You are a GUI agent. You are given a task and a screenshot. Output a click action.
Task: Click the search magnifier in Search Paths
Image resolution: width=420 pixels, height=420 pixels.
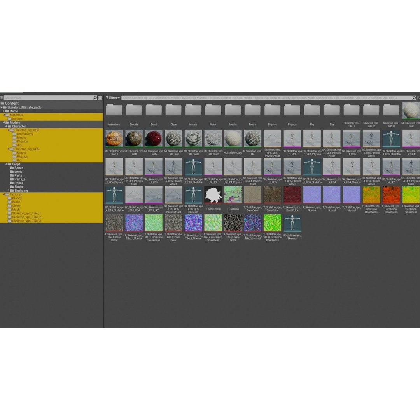point(95,98)
